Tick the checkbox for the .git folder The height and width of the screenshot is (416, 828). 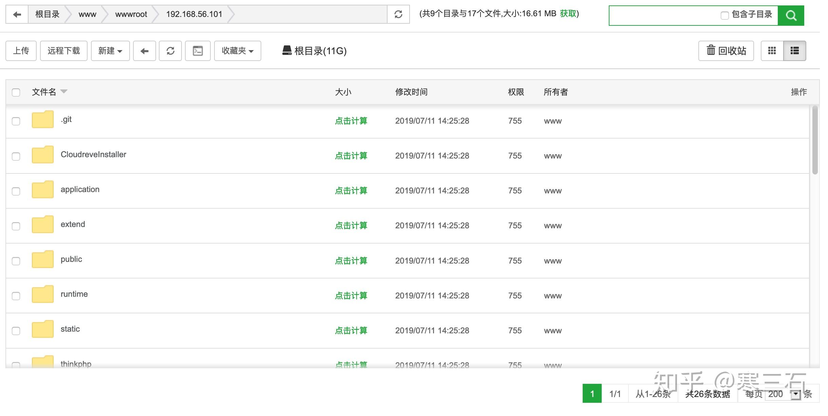point(16,121)
